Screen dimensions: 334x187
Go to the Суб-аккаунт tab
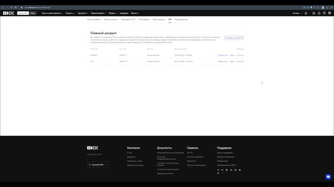pos(159,20)
